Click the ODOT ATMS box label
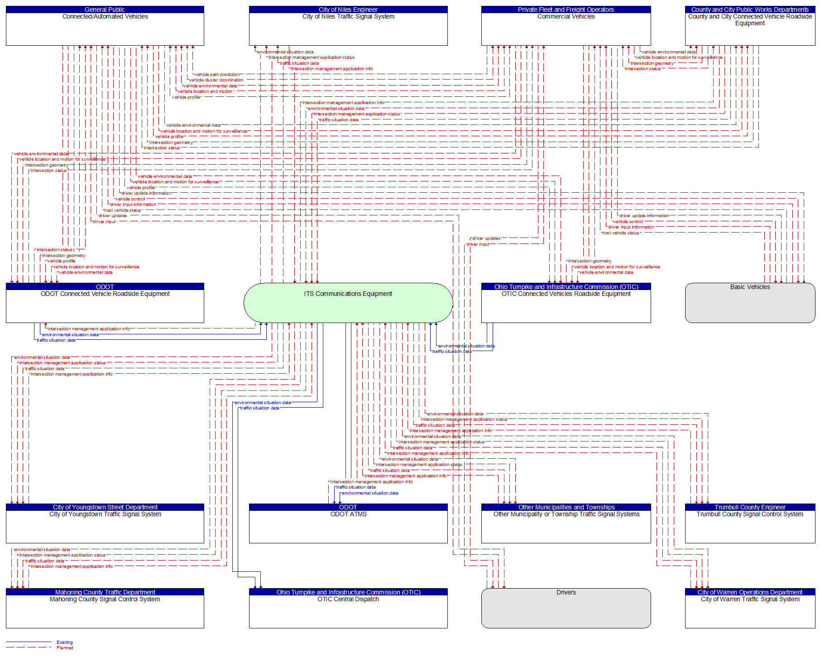 (348, 514)
